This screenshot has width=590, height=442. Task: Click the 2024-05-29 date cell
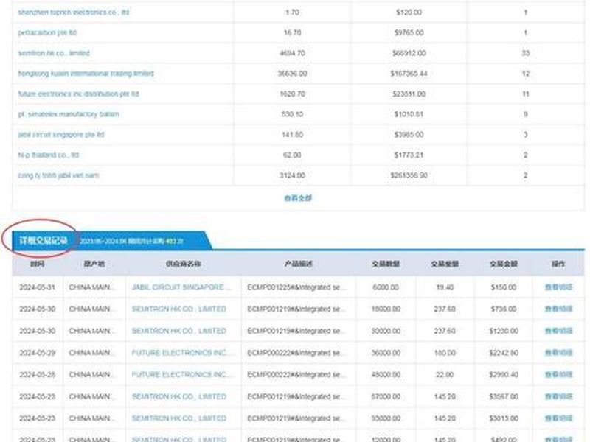(x=38, y=353)
